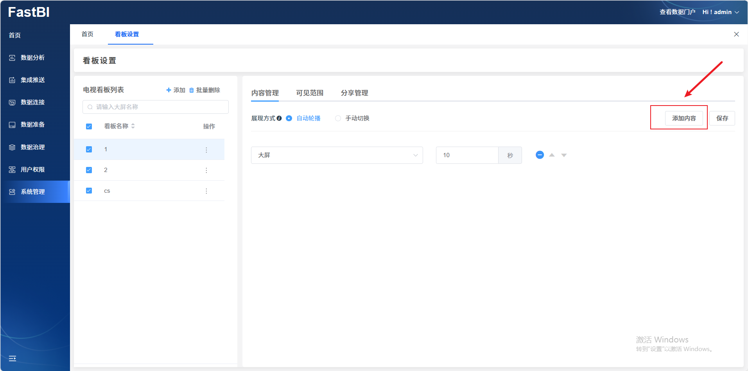Switch to the 分享管理 tab
The width and height of the screenshot is (748, 371).
pos(354,93)
